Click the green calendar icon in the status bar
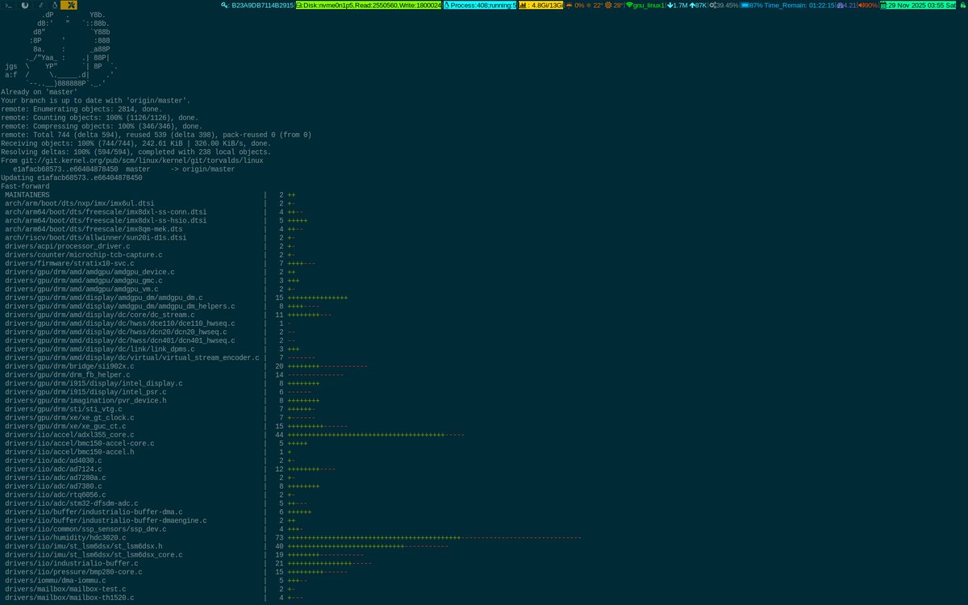968x605 pixels. pos(884,6)
